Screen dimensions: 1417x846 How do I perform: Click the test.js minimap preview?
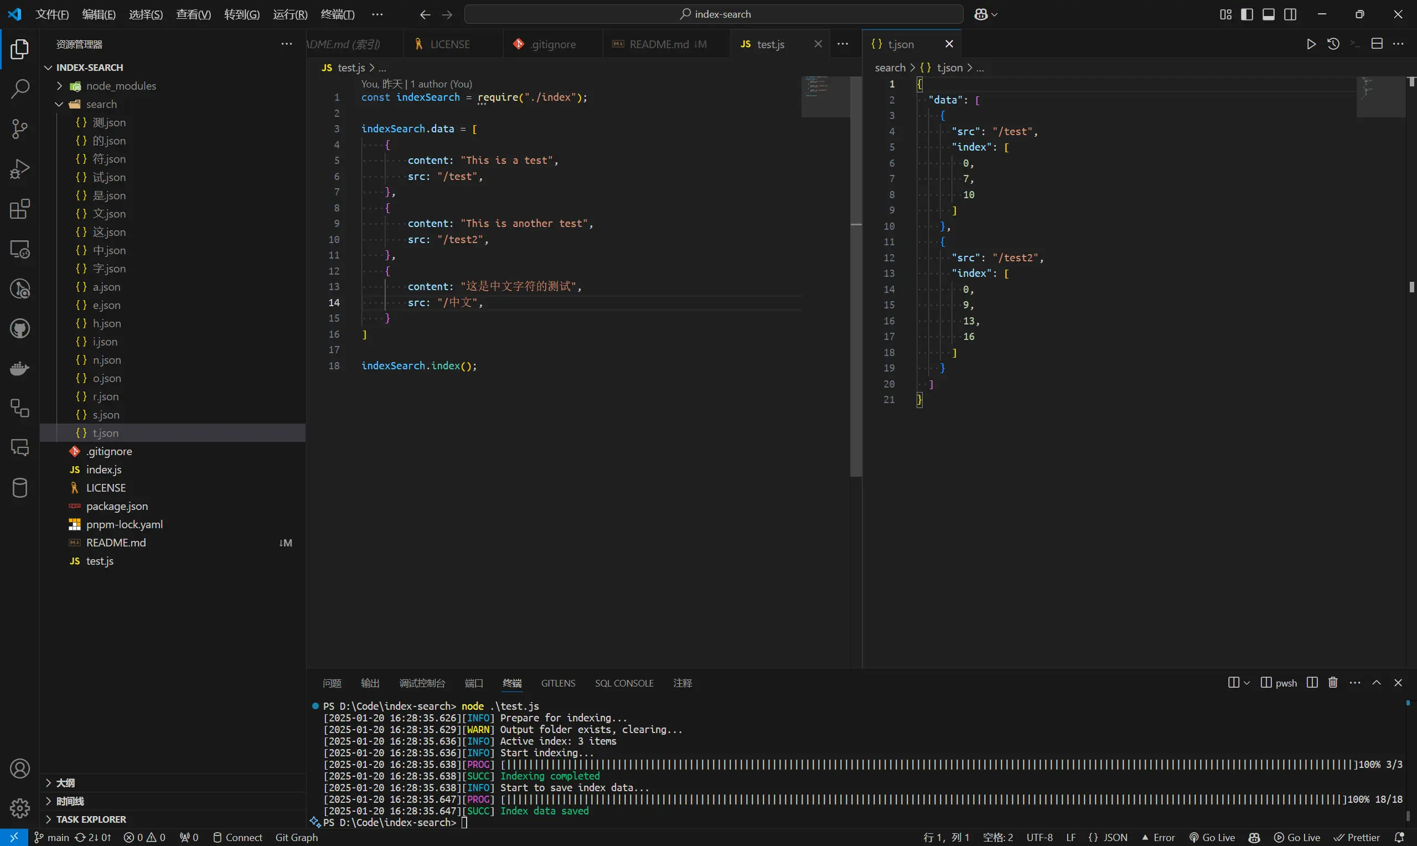pyautogui.click(x=826, y=96)
